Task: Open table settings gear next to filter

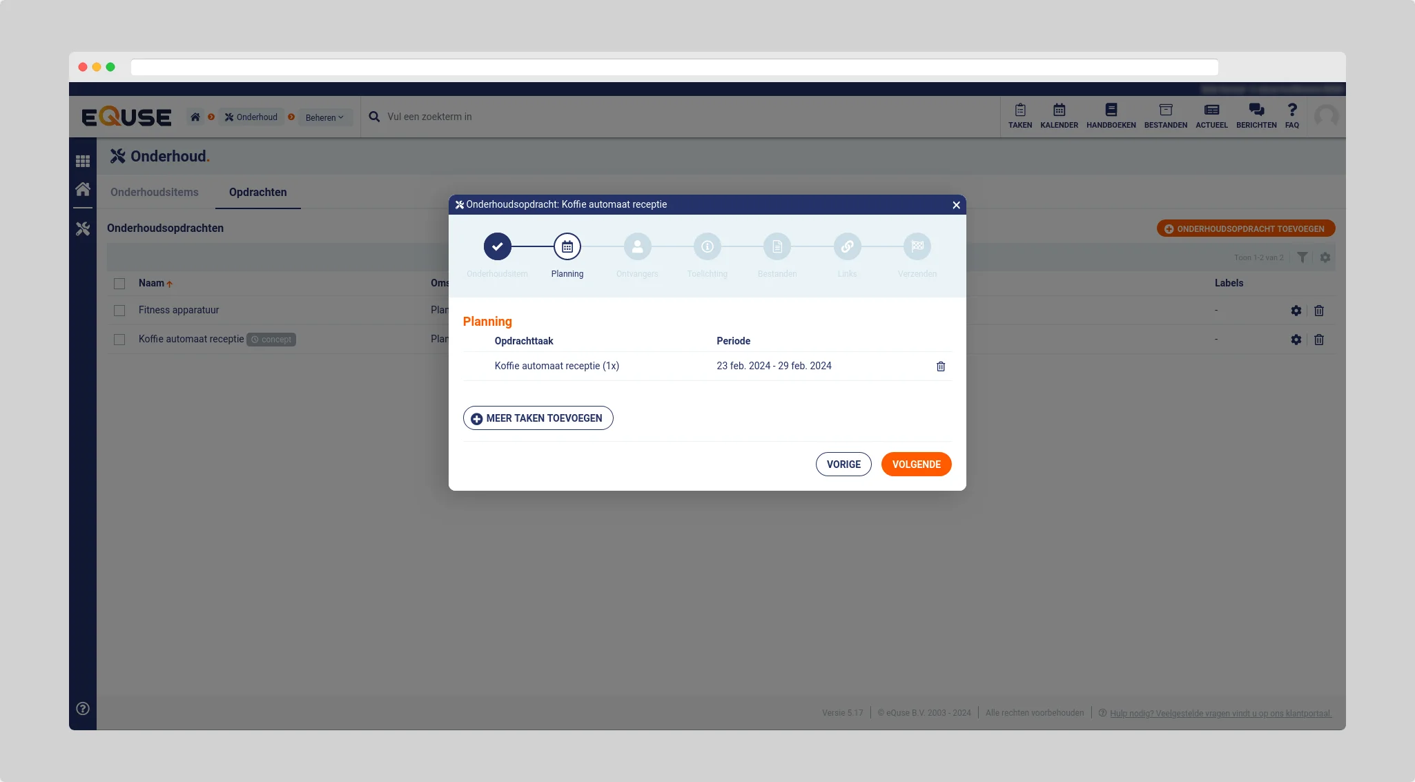Action: tap(1325, 257)
